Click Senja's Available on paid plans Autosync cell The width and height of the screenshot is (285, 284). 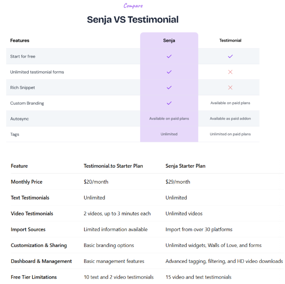click(169, 118)
